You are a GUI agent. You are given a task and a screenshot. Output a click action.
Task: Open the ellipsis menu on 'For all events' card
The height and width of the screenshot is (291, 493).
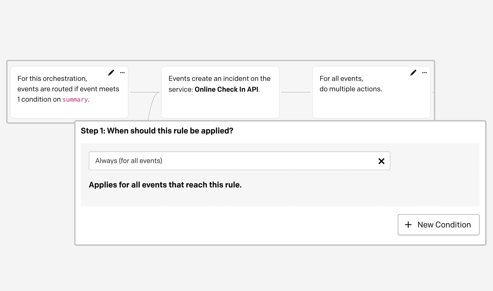pos(424,73)
